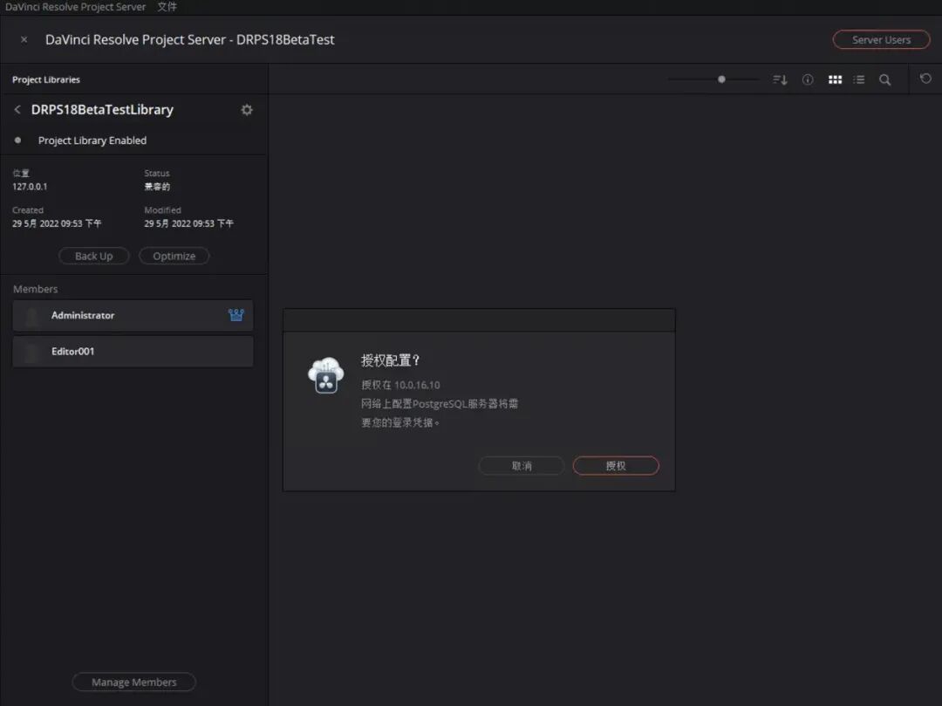Toggle Project Library Enabled indicator

pyautogui.click(x=18, y=140)
